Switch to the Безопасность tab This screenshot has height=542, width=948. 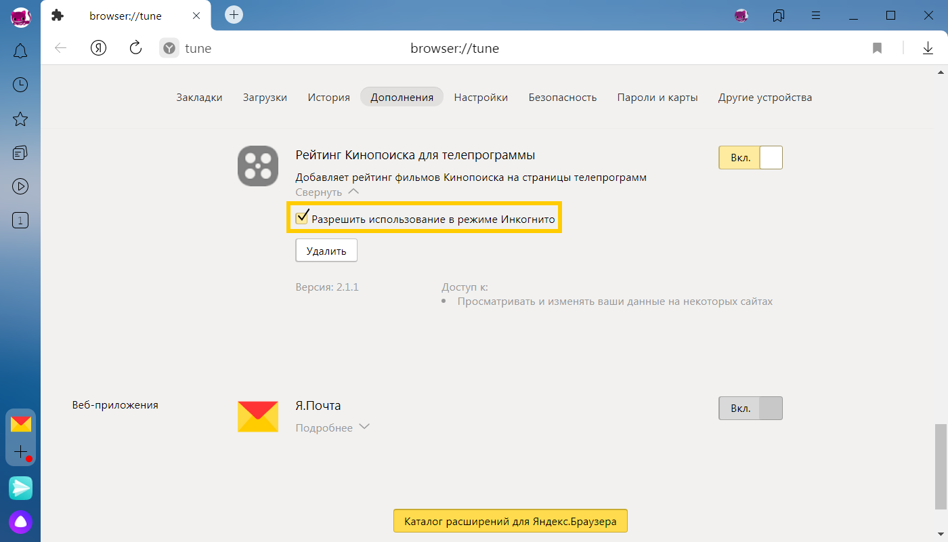coord(563,97)
